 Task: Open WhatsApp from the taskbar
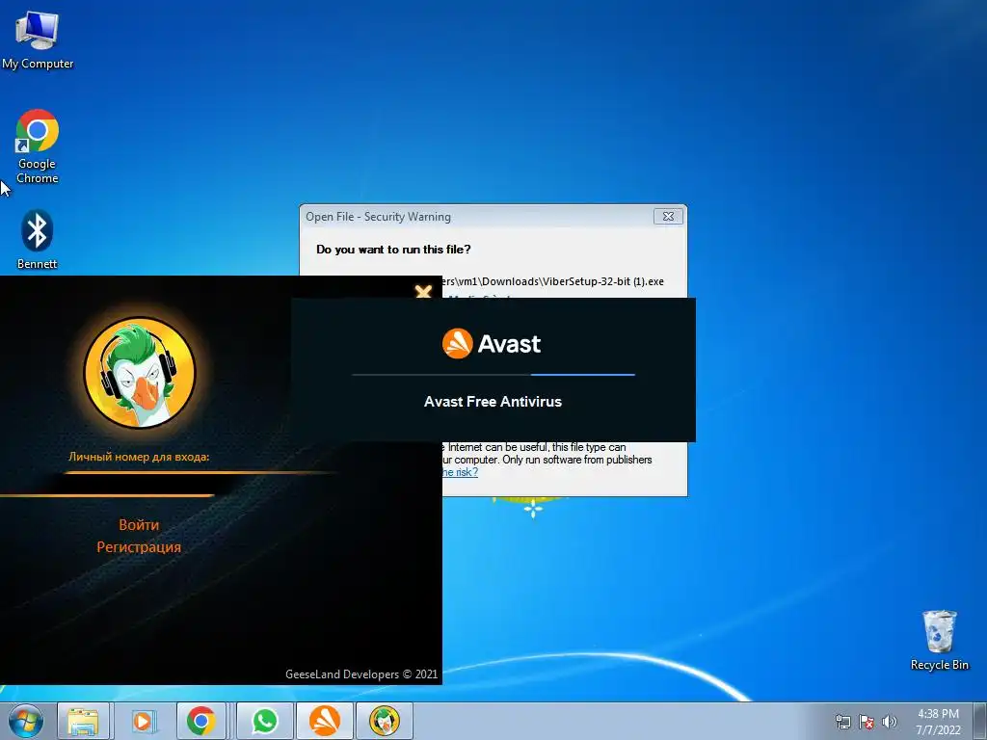[265, 721]
